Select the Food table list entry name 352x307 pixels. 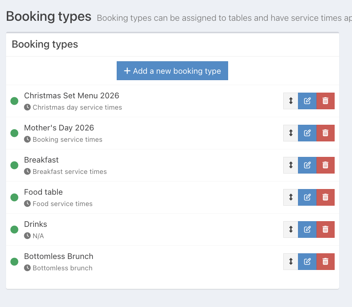click(x=43, y=192)
